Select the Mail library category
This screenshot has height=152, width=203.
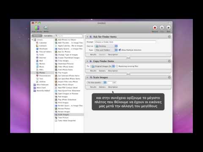pyautogui.click(x=41, y=61)
